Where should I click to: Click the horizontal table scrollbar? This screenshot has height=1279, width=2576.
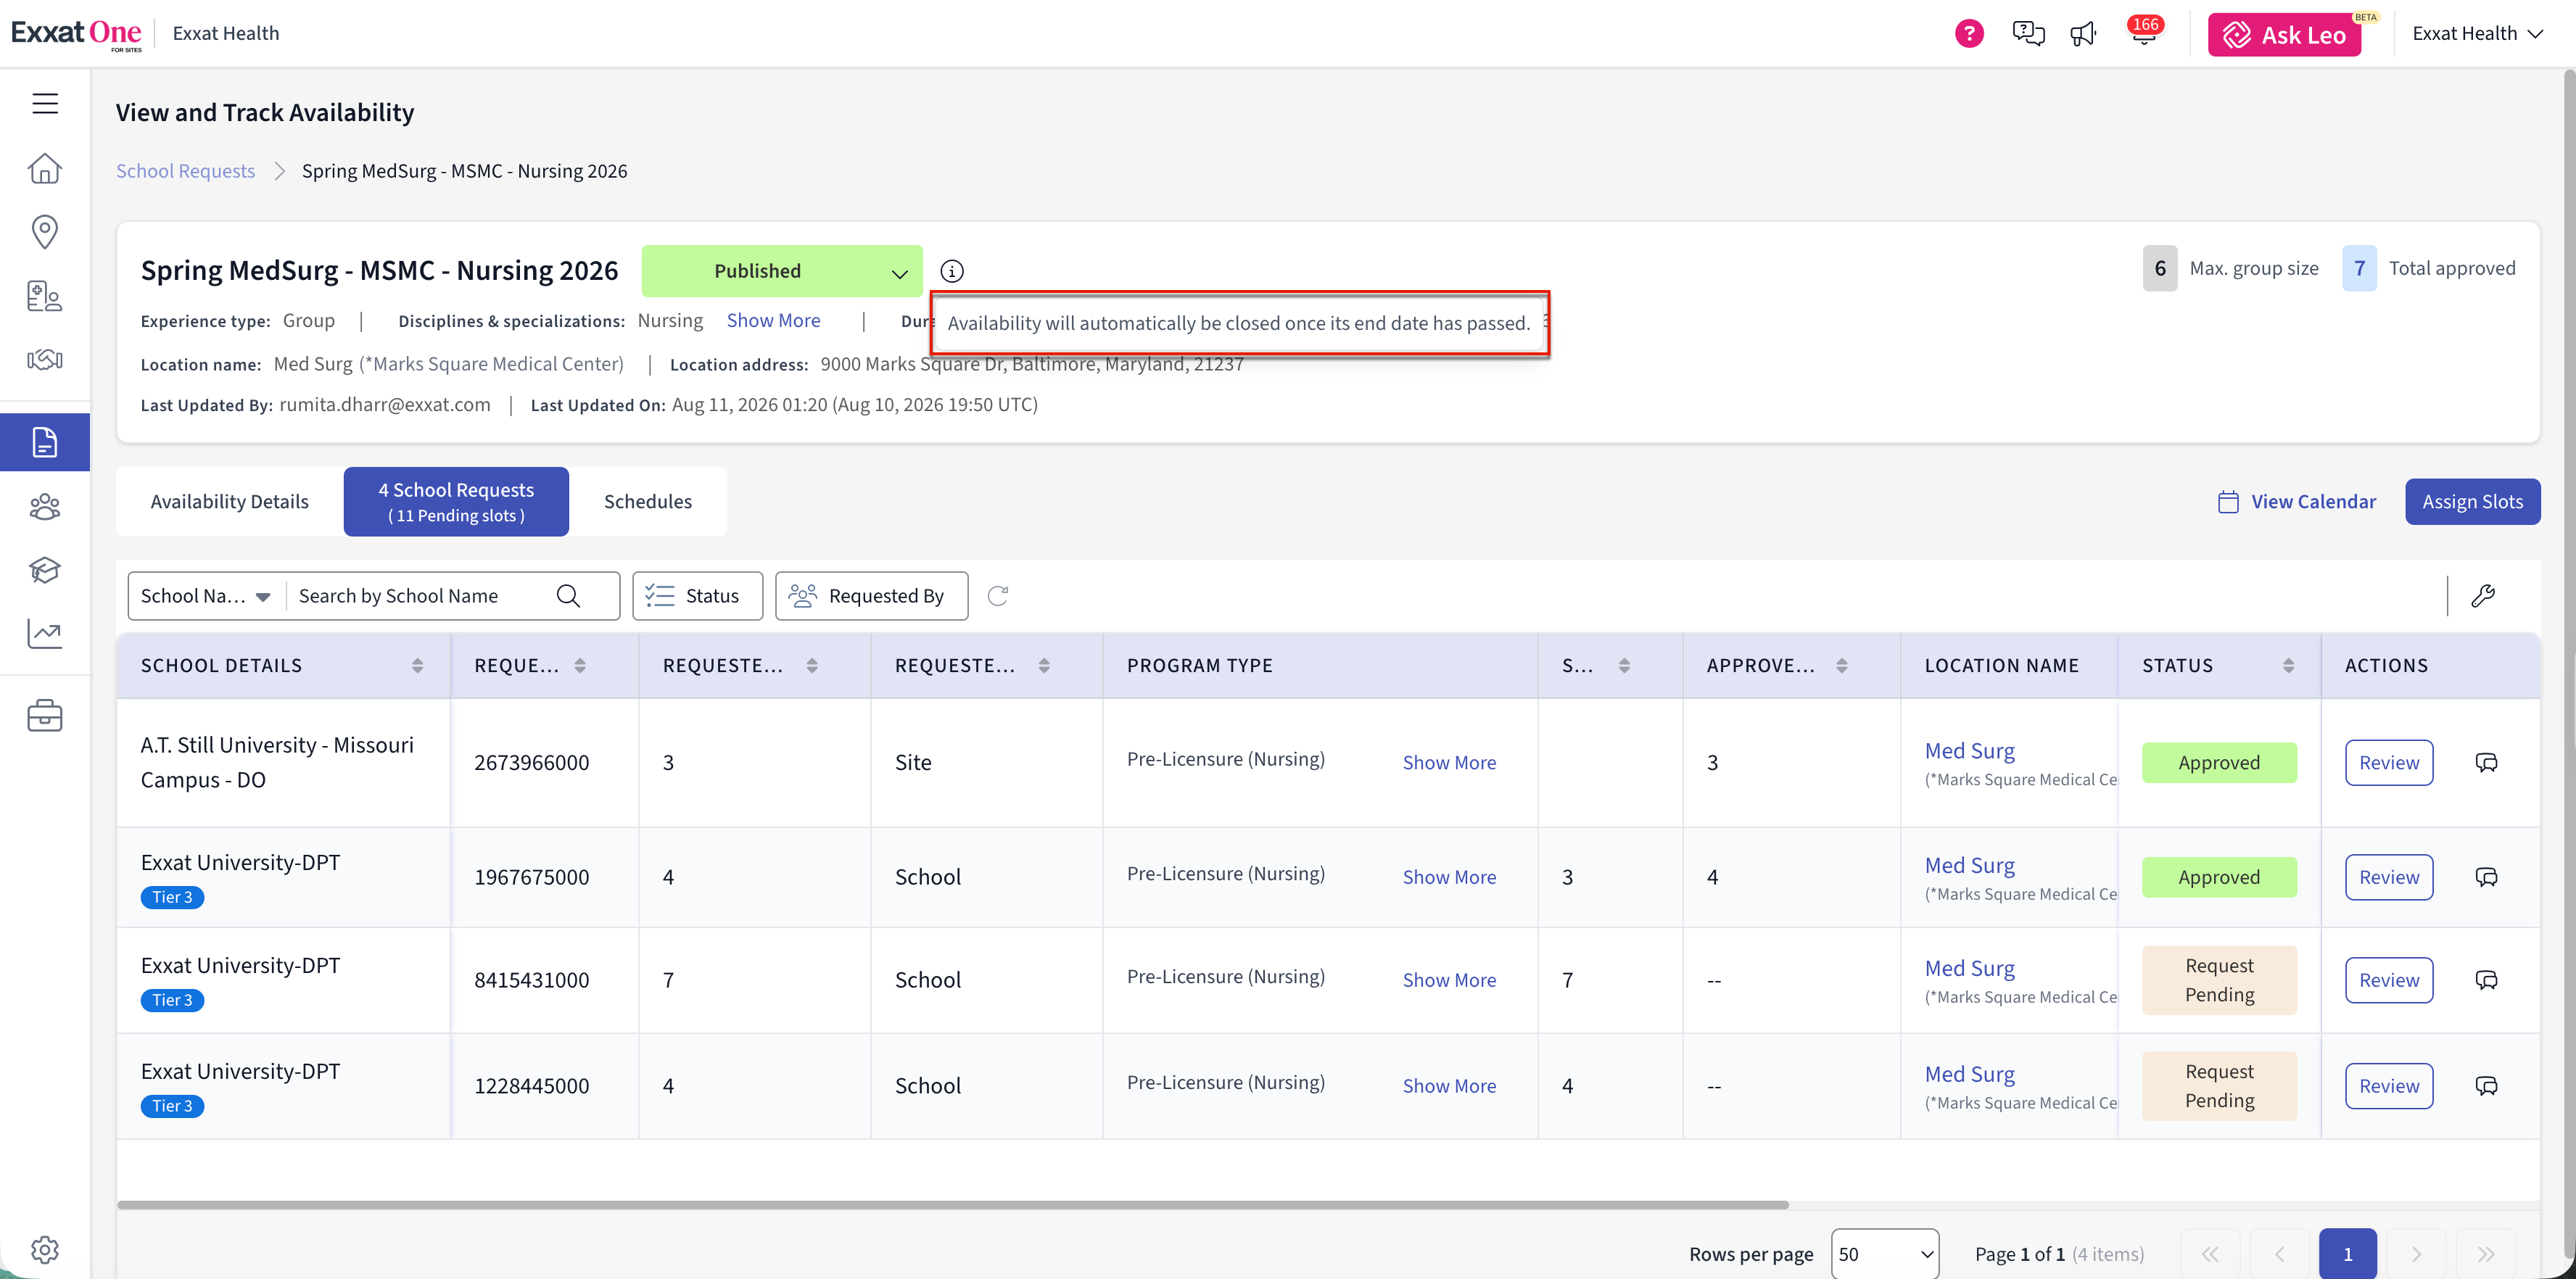(x=953, y=1205)
